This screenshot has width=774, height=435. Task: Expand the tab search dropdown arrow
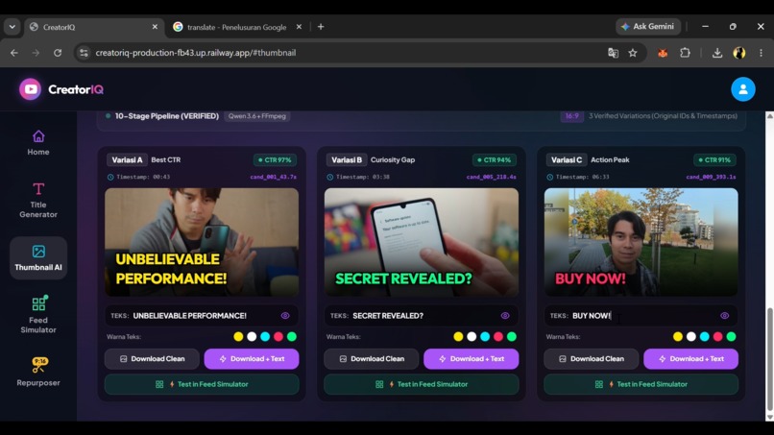click(12, 27)
